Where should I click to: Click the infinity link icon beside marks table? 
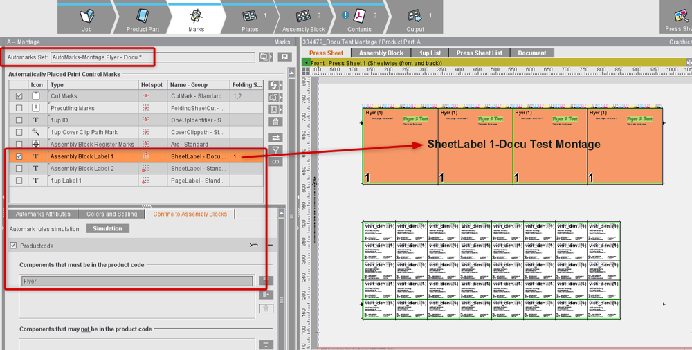point(275,162)
